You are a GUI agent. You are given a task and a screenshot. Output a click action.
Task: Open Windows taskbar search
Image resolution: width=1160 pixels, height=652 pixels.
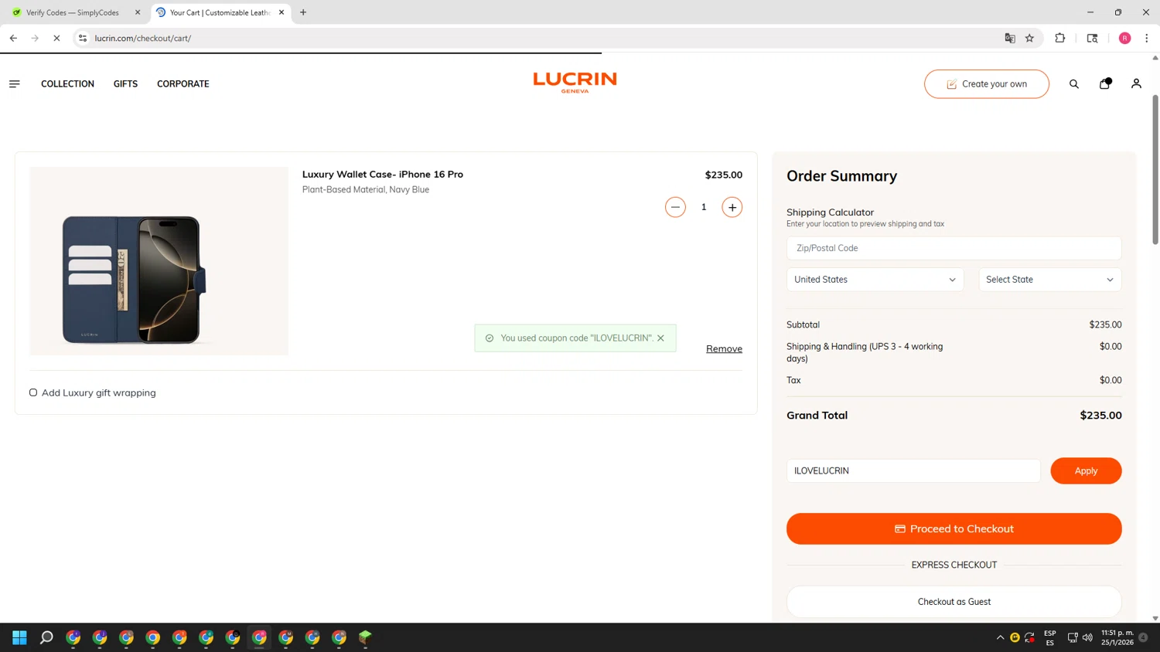point(46,637)
